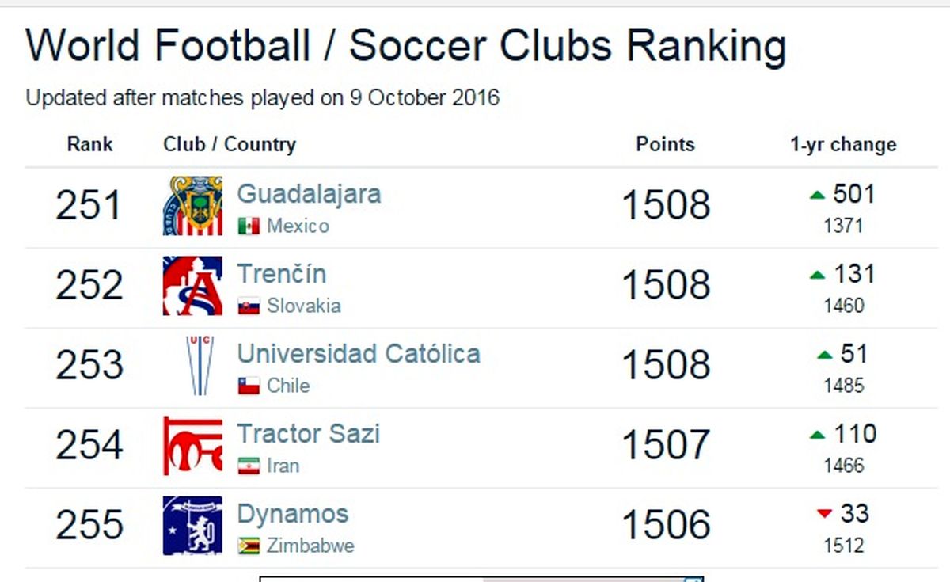The width and height of the screenshot is (950, 582).
Task: Click the 1-yr change column header
Action: coord(842,144)
